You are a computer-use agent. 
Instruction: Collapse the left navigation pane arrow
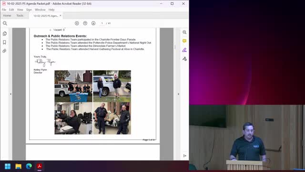(10, 94)
